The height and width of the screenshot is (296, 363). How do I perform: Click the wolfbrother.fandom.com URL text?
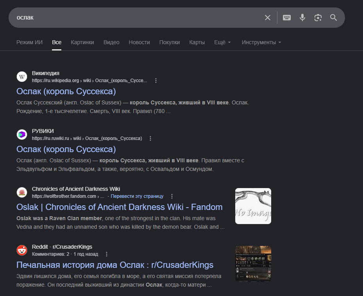pyautogui.click(x=68, y=196)
